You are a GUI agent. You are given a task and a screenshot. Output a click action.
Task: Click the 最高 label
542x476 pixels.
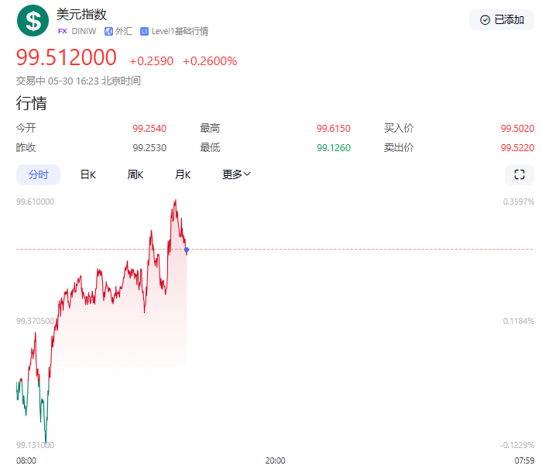210,128
